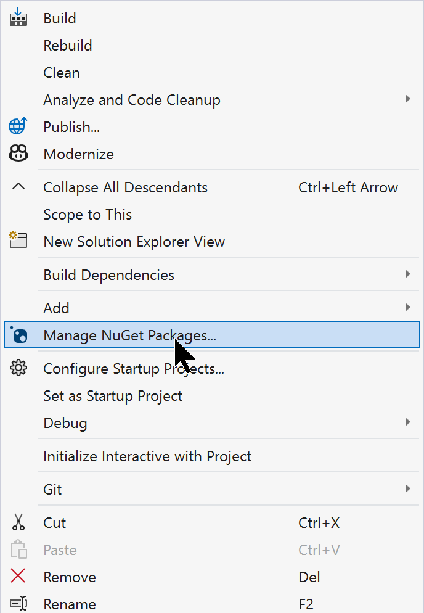Expand the Build Dependencies submenu arrow
Image resolution: width=424 pixels, height=613 pixels.
(407, 274)
